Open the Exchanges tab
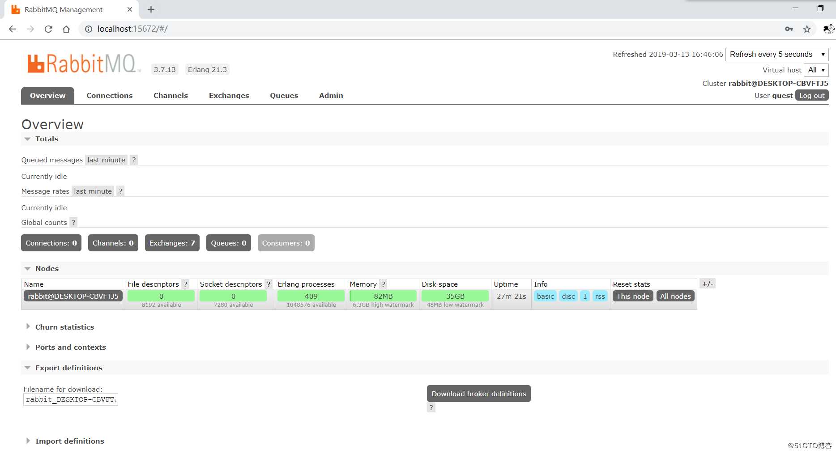This screenshot has width=836, height=453. 229,96
